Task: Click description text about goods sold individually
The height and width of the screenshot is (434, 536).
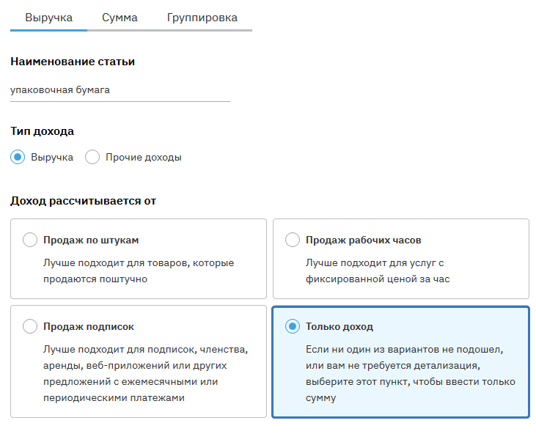Action: click(x=139, y=271)
